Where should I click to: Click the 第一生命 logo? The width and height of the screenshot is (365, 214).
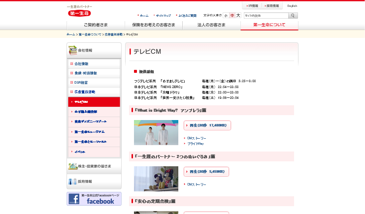pyautogui.click(x=79, y=13)
